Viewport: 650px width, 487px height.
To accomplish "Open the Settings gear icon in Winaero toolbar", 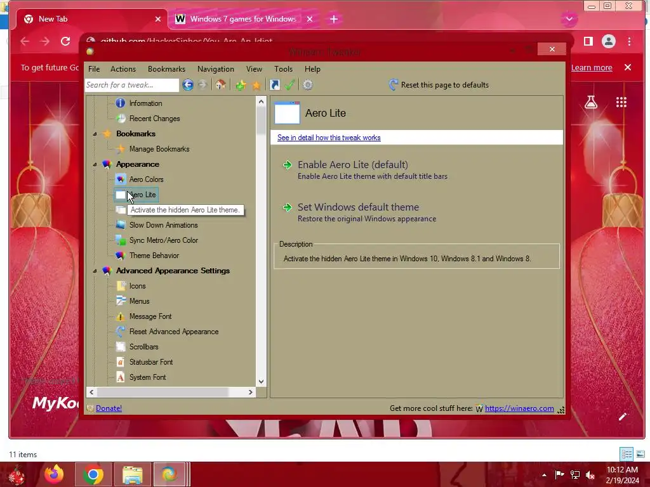I will click(308, 85).
